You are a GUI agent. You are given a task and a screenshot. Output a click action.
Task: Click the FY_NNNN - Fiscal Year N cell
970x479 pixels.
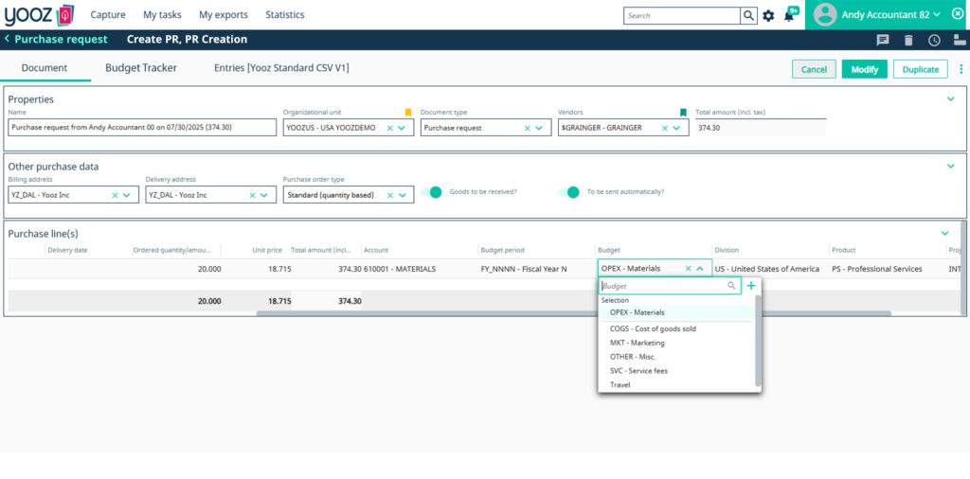click(523, 269)
